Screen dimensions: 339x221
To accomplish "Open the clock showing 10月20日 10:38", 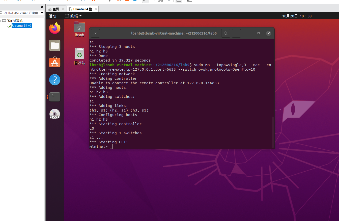I will (297, 16).
